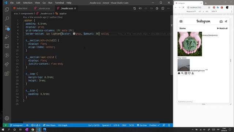Split the editor to the right
Image resolution: width=234 pixels, height=132 pixels.
click(163, 8)
